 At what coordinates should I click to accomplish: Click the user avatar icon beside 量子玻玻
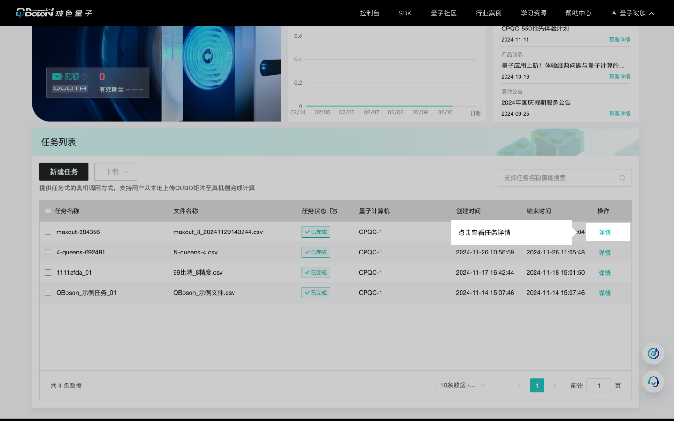[x=614, y=13]
